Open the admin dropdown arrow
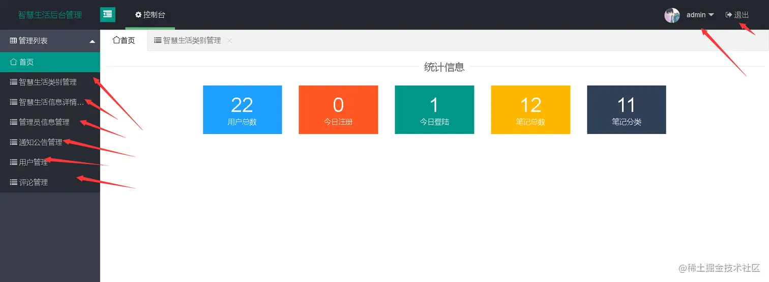The image size is (769, 282). tap(711, 15)
